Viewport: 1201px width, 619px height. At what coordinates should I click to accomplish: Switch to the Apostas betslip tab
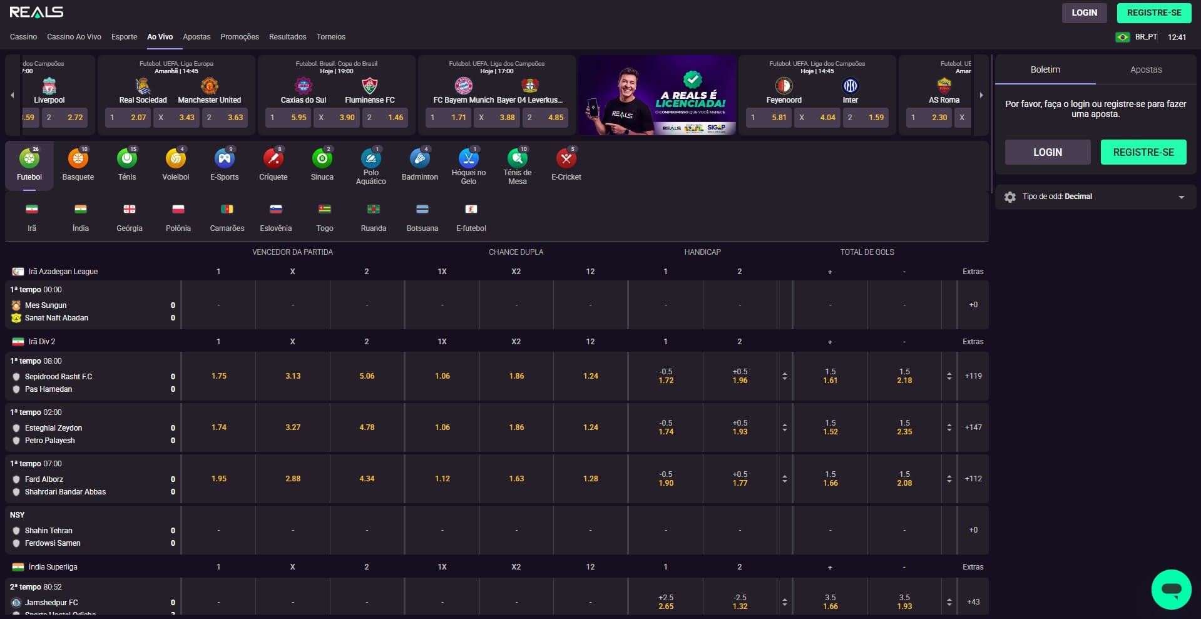tap(1146, 69)
